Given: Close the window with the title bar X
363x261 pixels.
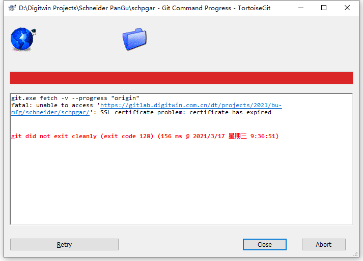Looking at the screenshot, I should [347, 8].
